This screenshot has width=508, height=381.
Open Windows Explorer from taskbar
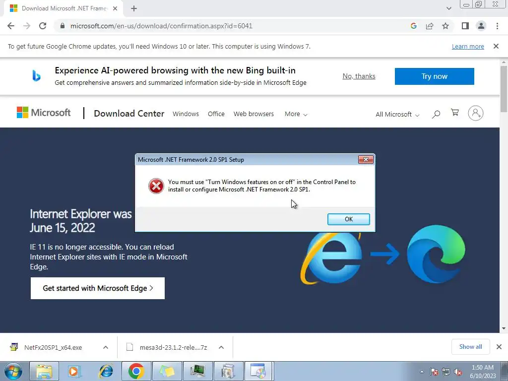tap(44, 371)
